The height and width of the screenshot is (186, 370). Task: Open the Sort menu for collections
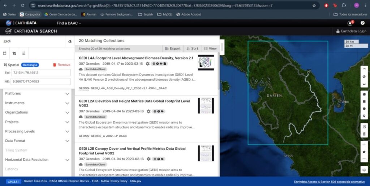tap(192, 49)
